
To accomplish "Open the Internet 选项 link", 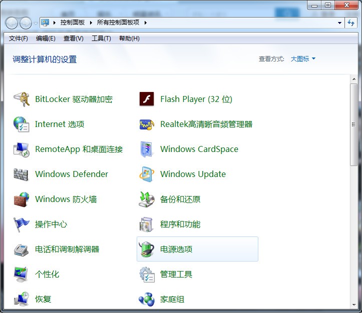I will [60, 124].
